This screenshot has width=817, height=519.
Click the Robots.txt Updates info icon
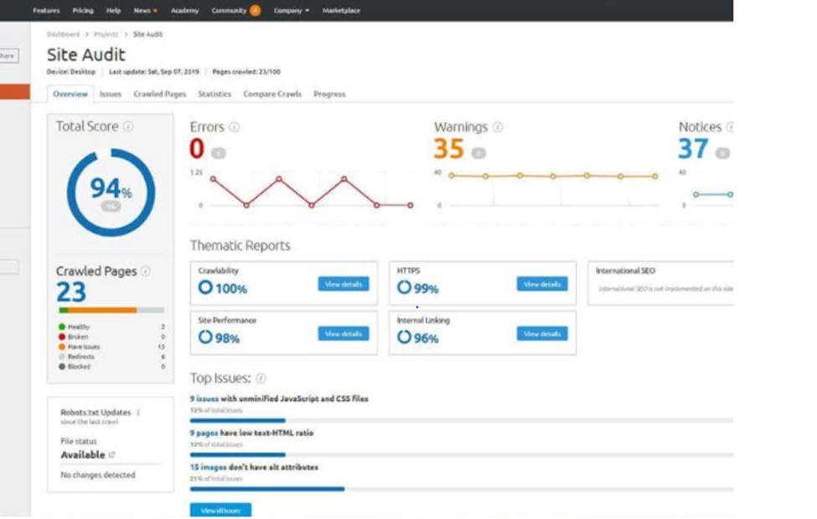coord(138,412)
